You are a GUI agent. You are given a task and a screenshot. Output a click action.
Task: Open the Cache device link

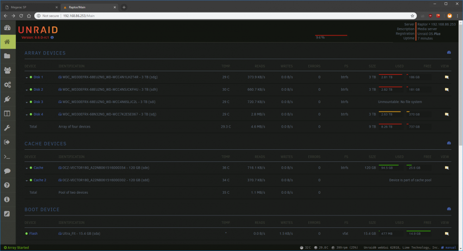point(38,168)
